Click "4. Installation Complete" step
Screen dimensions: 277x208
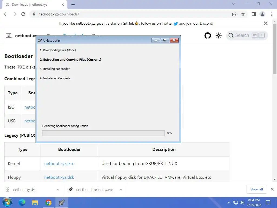(55, 78)
